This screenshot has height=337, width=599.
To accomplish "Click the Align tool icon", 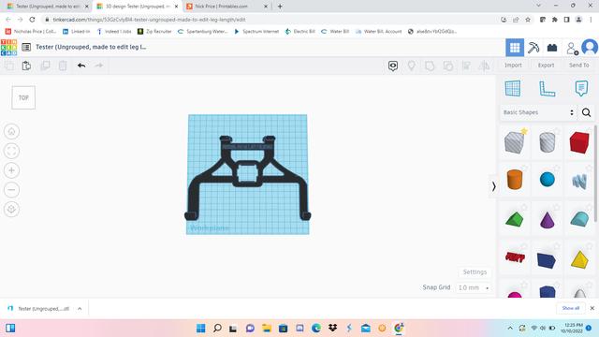I will point(466,66).
